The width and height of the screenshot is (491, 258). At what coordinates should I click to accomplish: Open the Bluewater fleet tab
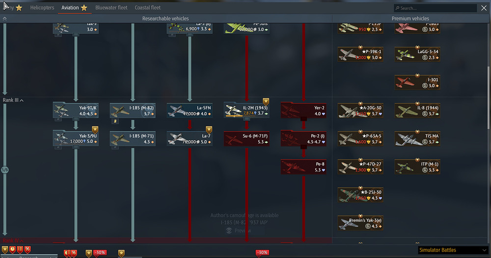click(x=111, y=8)
